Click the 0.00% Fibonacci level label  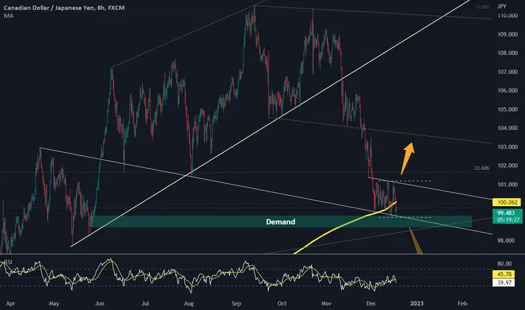tap(483, 7)
